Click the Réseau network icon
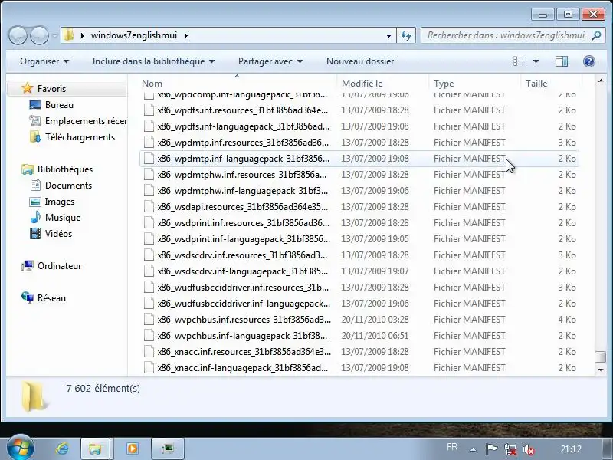 click(x=28, y=298)
